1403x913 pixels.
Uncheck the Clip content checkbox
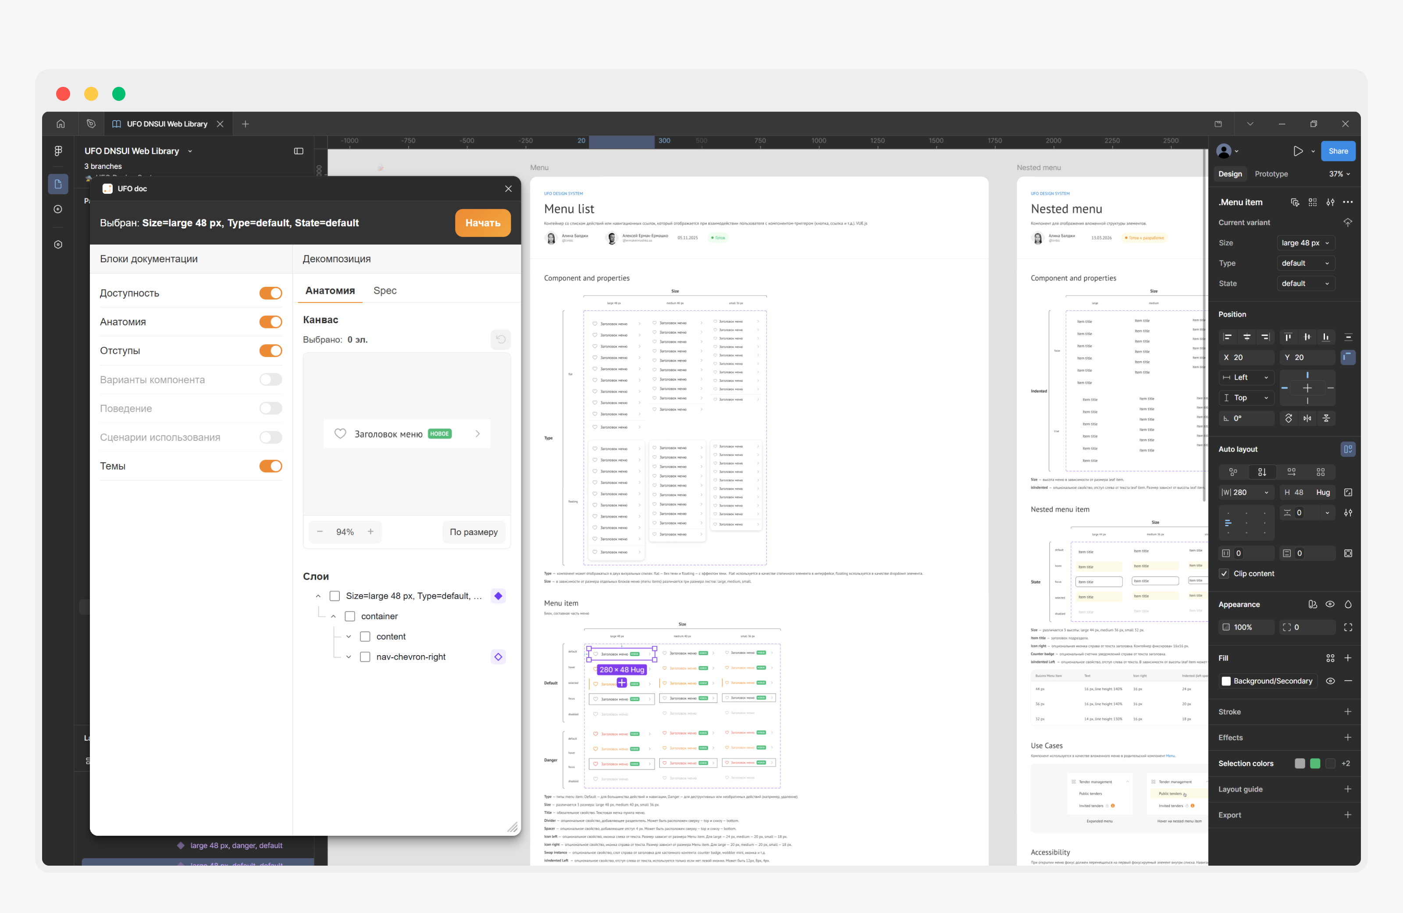(1225, 574)
